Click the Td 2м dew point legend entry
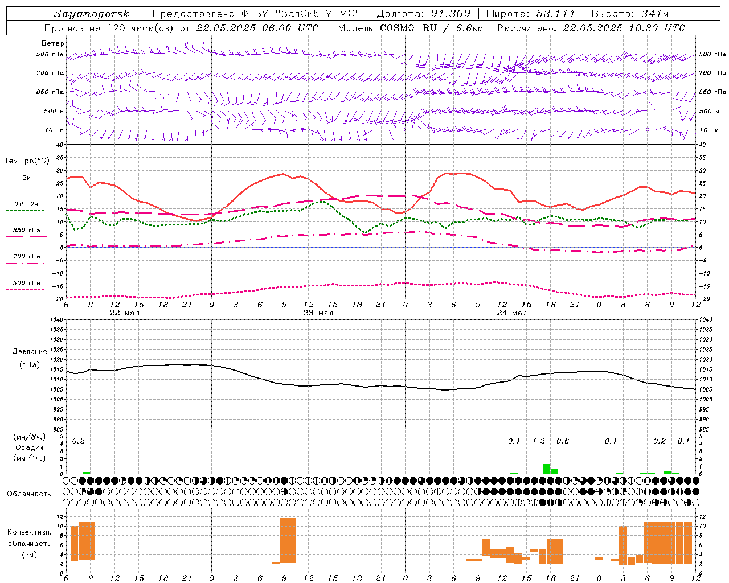 [x=26, y=204]
